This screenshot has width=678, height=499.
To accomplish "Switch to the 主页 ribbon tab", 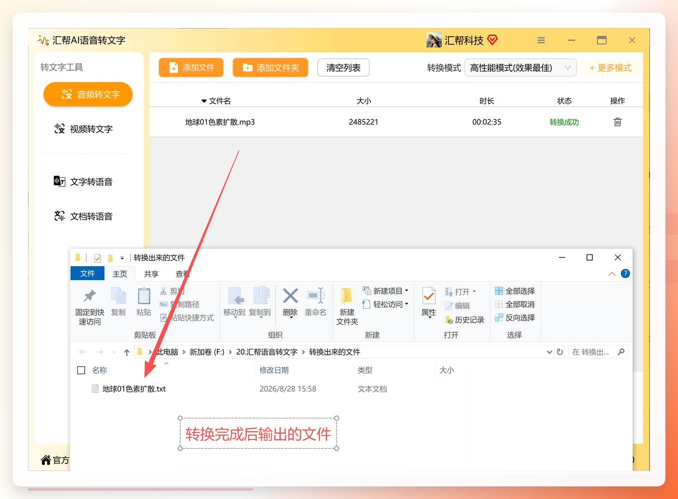I will coord(120,274).
